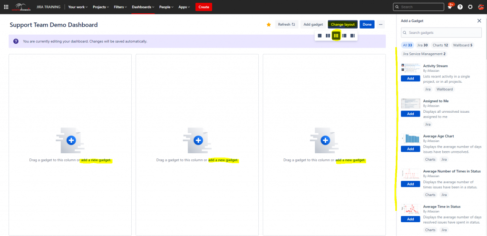
Task: Click the Wallboard tag under Activity Stream
Action: (445, 89)
